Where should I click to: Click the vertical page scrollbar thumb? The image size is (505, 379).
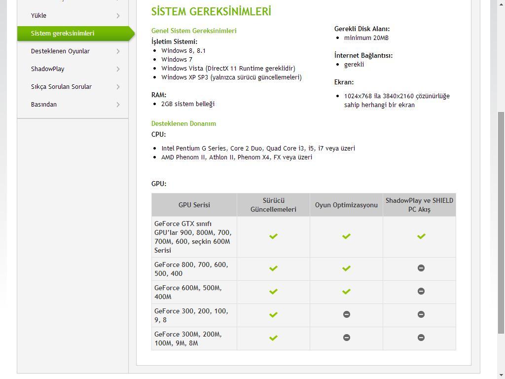tap(501, 222)
